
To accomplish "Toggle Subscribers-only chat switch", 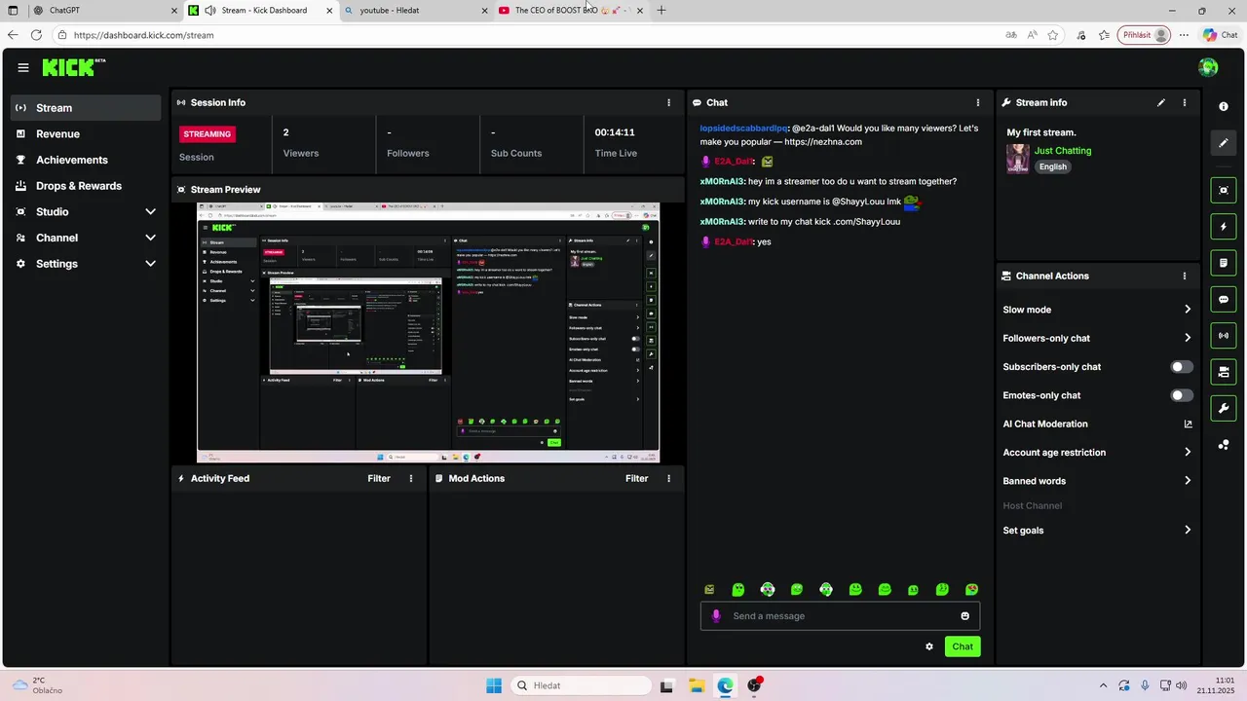I will tap(1182, 367).
